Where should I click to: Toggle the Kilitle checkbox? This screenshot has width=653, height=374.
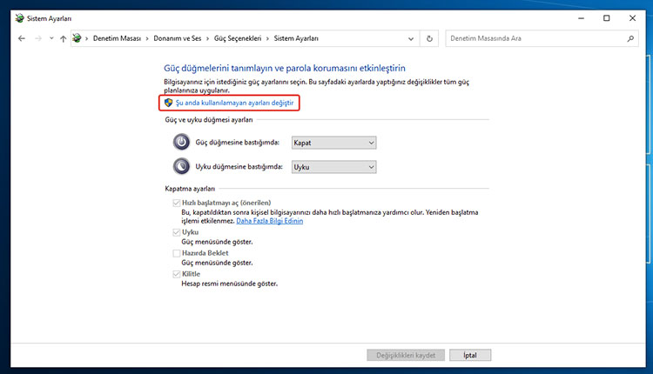coord(177,273)
